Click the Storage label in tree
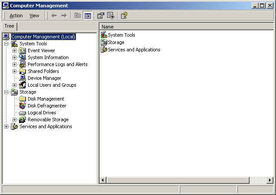Image resolution: width=276 pixels, height=195 pixels. tap(28, 92)
